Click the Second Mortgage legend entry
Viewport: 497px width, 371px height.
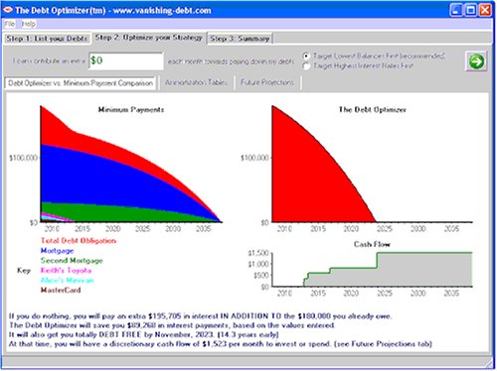pos(72,261)
